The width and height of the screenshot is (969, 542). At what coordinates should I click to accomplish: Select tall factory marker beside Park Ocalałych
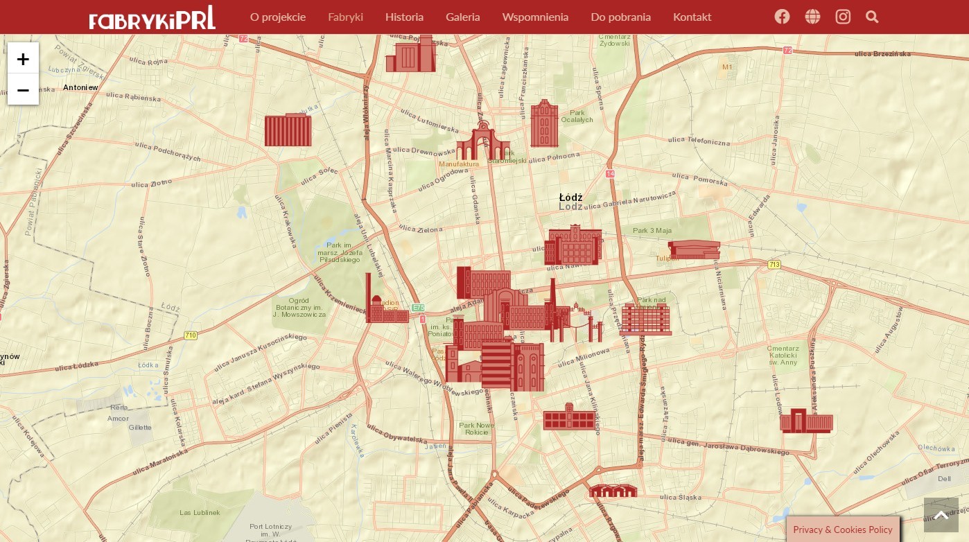(545, 123)
